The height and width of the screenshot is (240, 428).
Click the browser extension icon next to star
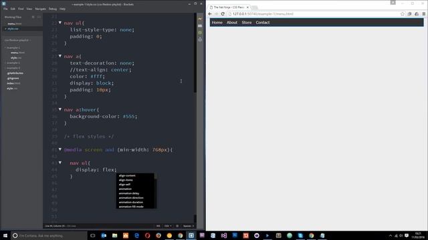[x=409, y=14]
